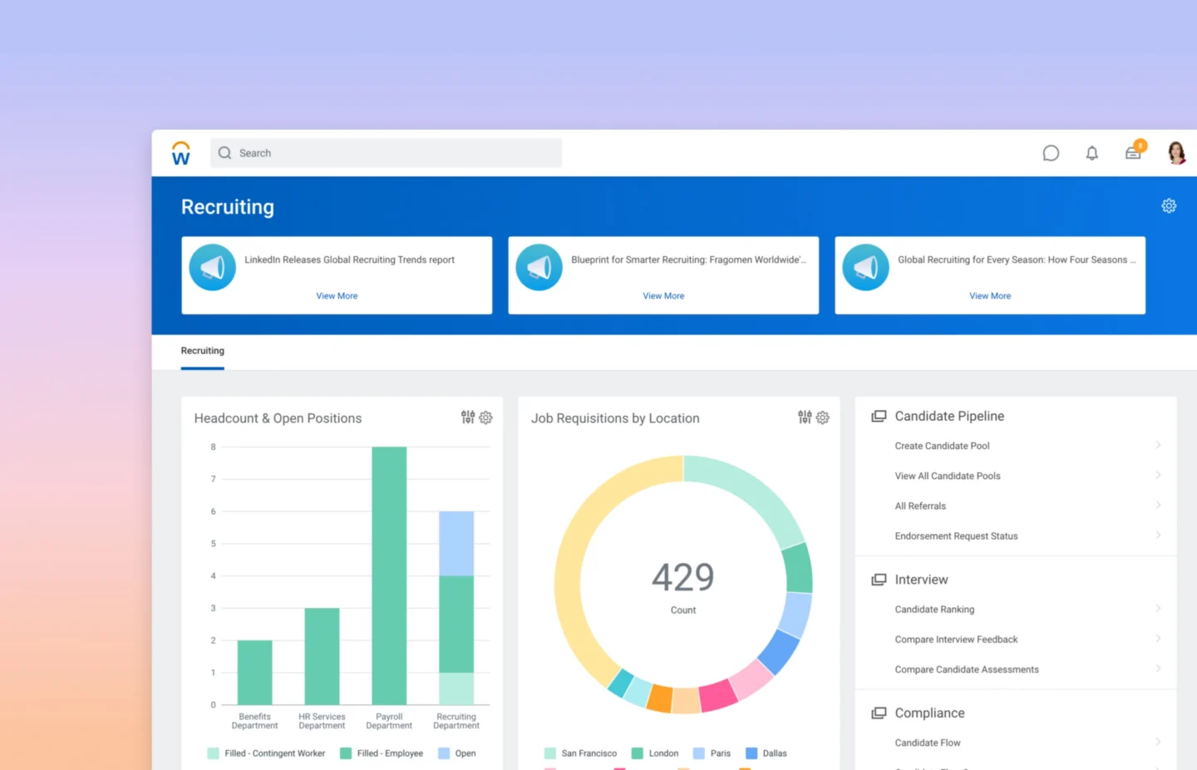
Task: Select the Recruiting tab
Action: tap(203, 351)
